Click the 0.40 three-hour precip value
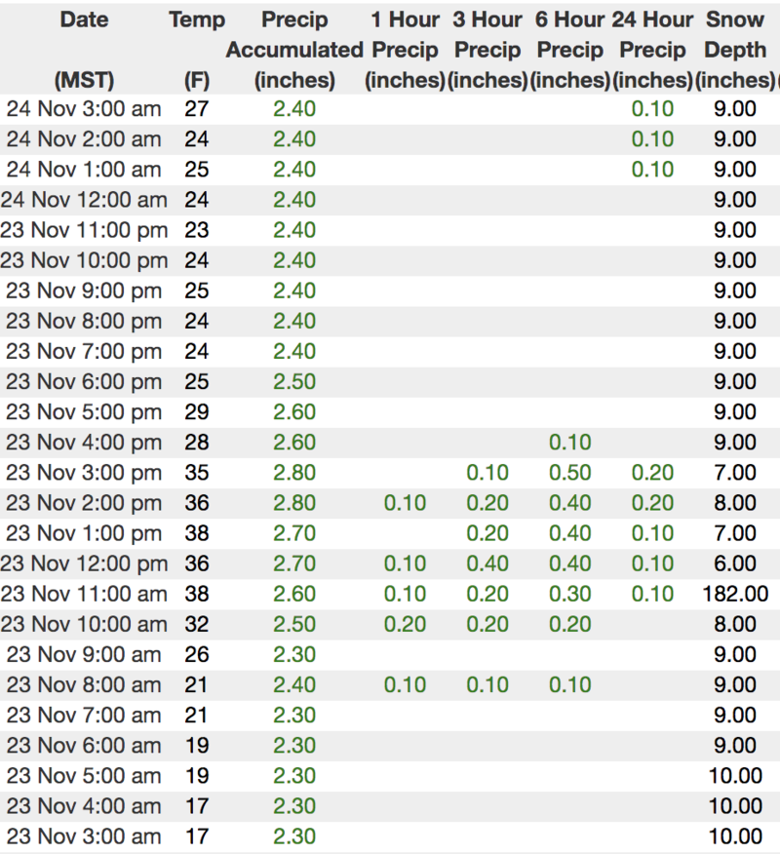The height and width of the screenshot is (854, 780). pos(487,563)
